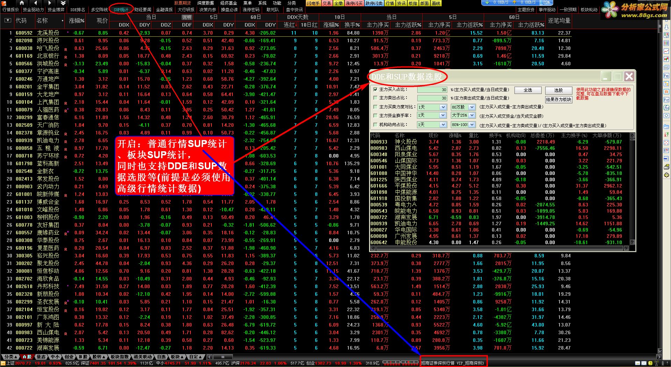Select the 龙溪股份 row in main table
The width and height of the screenshot is (671, 367).
(x=287, y=33)
